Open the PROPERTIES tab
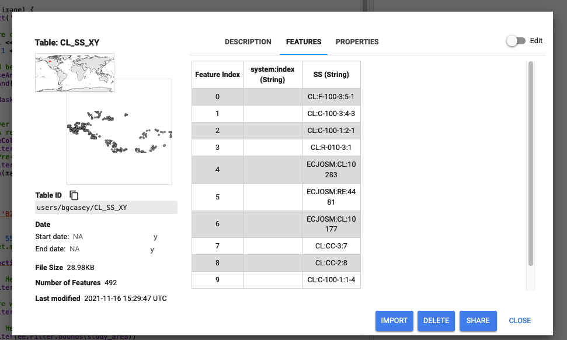The image size is (567, 340). (357, 42)
